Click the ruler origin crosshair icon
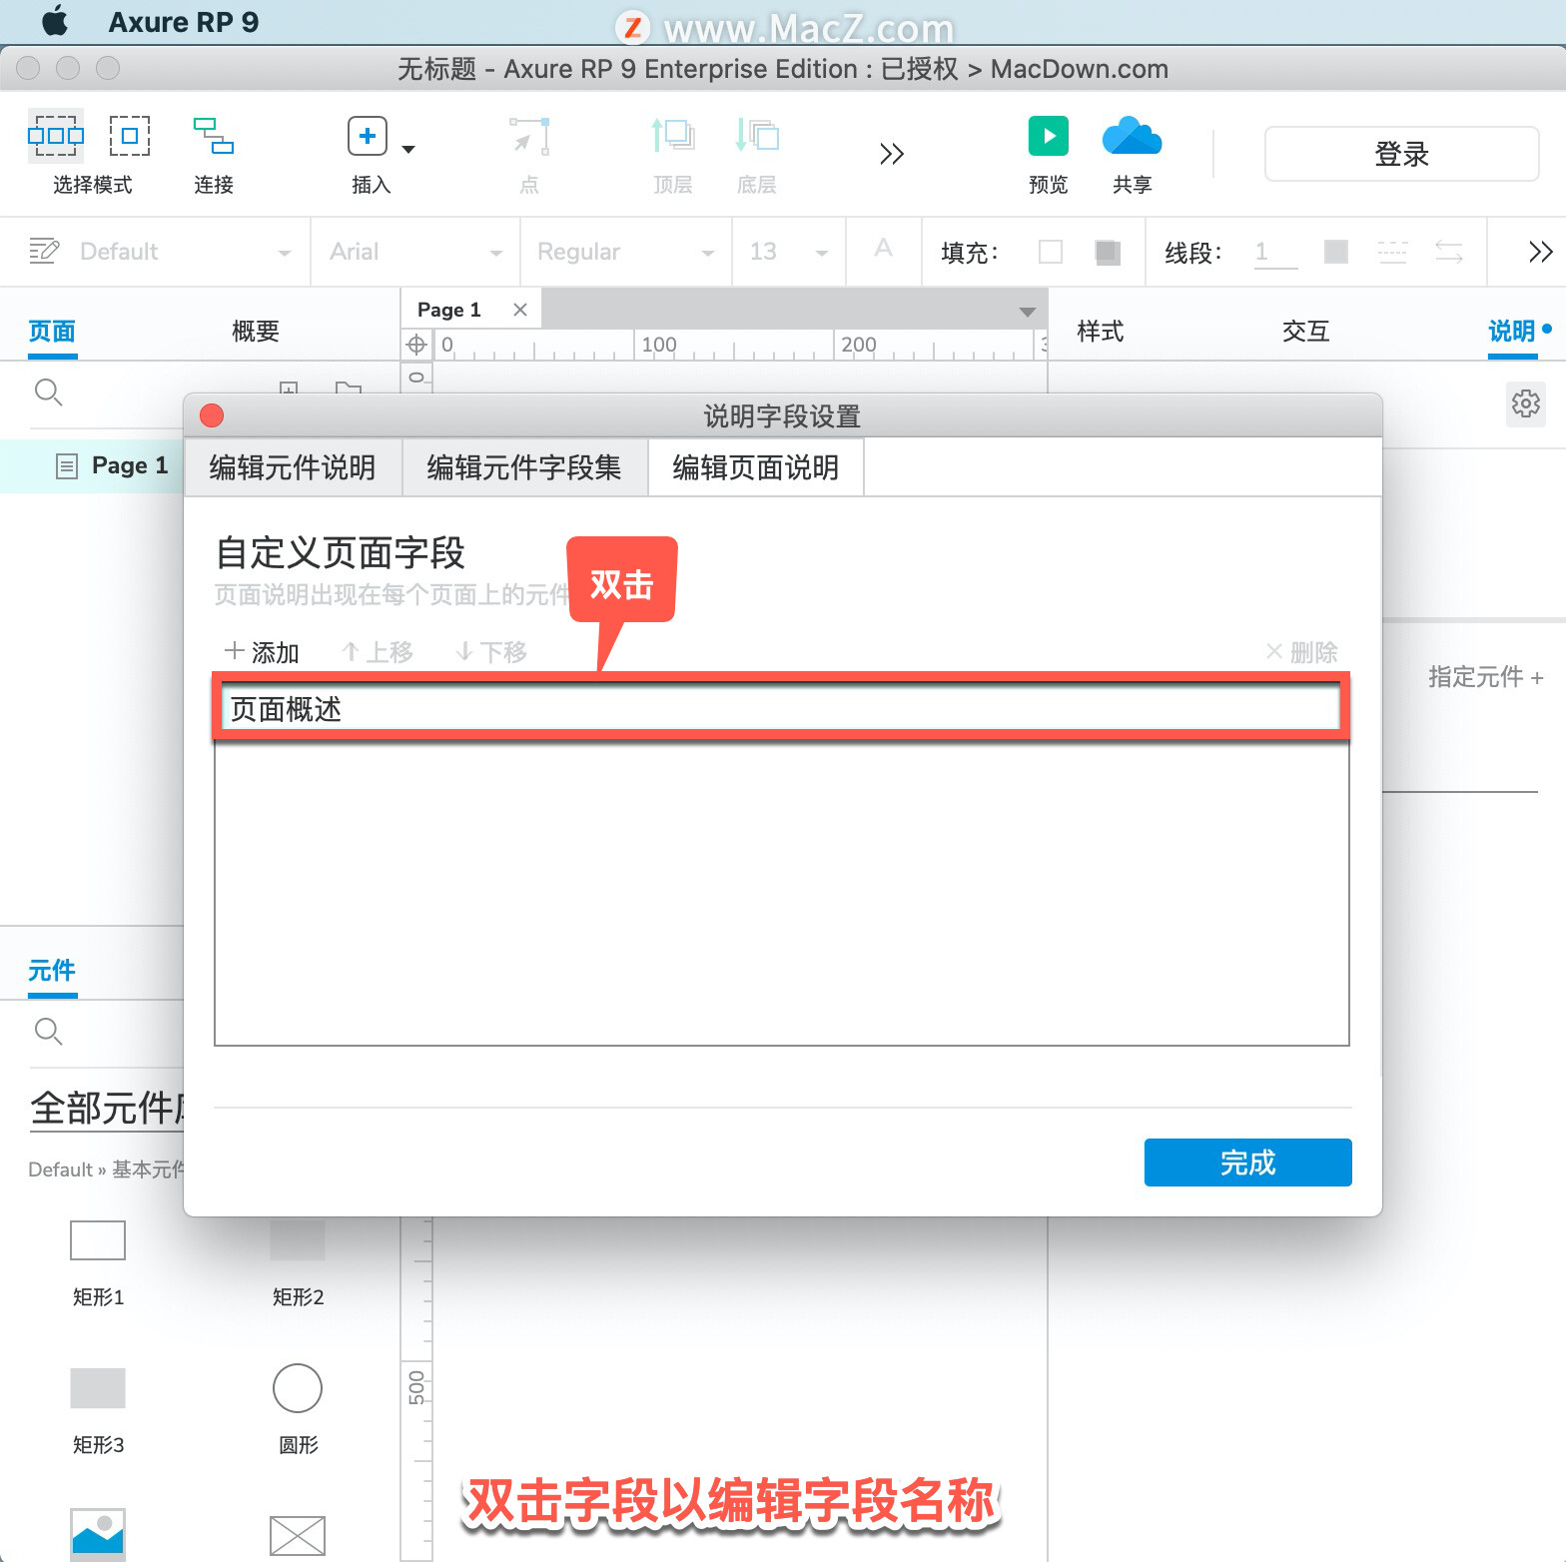Screen dimensions: 1566x1562 point(416,346)
